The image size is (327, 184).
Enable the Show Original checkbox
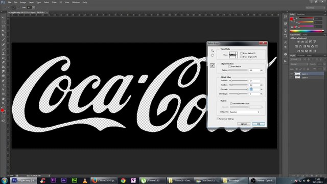241,57
